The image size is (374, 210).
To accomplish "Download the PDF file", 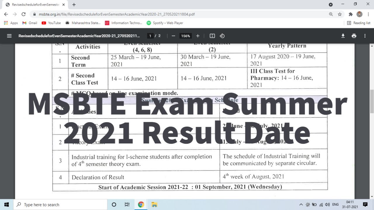I will pyautogui.click(x=343, y=36).
